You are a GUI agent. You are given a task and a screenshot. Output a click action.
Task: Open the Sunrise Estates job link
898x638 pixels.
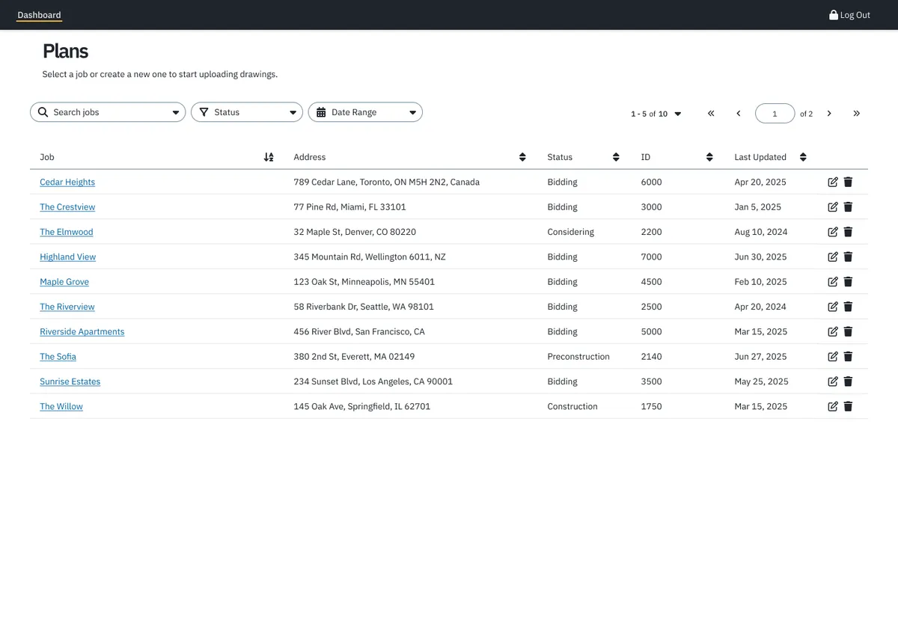[70, 381]
